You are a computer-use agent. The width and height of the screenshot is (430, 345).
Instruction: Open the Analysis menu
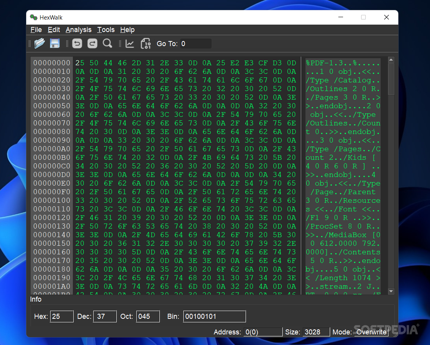[78, 30]
